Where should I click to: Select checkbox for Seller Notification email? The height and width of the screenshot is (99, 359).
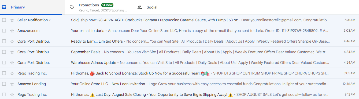tap(4, 20)
